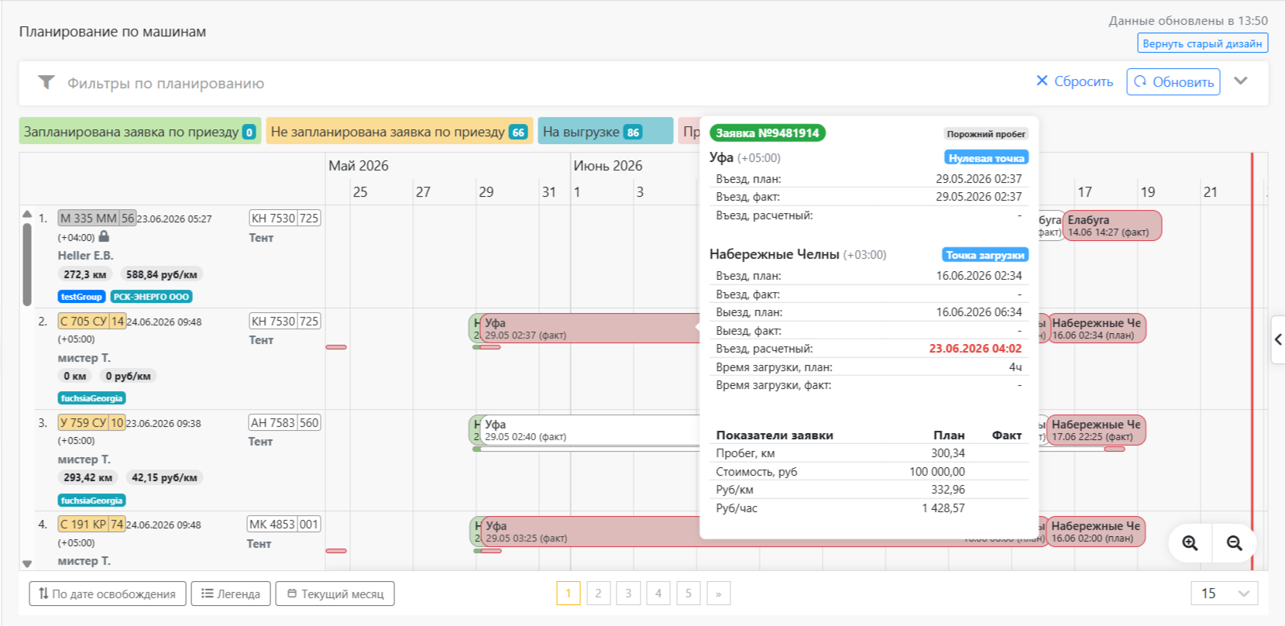The image size is (1285, 626).
Task: Expand the planning filters chevron
Action: pyautogui.click(x=1241, y=81)
